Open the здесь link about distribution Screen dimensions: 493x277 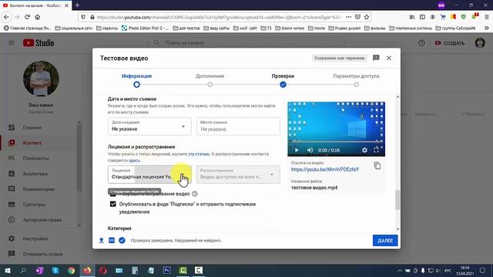click(x=135, y=161)
